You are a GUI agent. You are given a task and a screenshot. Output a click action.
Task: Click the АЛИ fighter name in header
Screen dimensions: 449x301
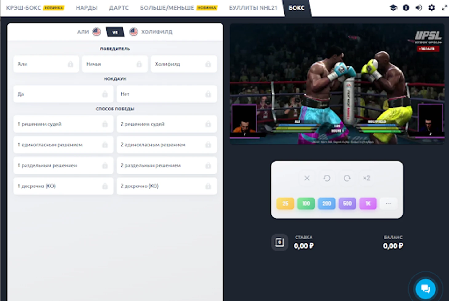[x=83, y=32]
